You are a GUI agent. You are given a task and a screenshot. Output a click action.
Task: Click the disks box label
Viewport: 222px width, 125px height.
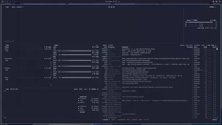pyautogui.click(x=56, y=45)
